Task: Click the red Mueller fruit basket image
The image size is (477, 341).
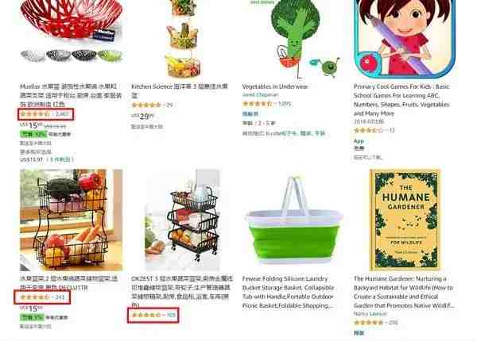Action: click(x=72, y=21)
